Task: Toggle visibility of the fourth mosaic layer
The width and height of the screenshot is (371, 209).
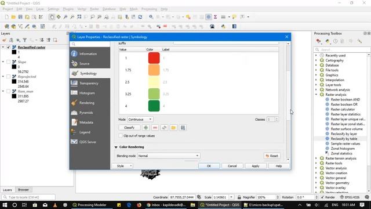Action: point(8,92)
